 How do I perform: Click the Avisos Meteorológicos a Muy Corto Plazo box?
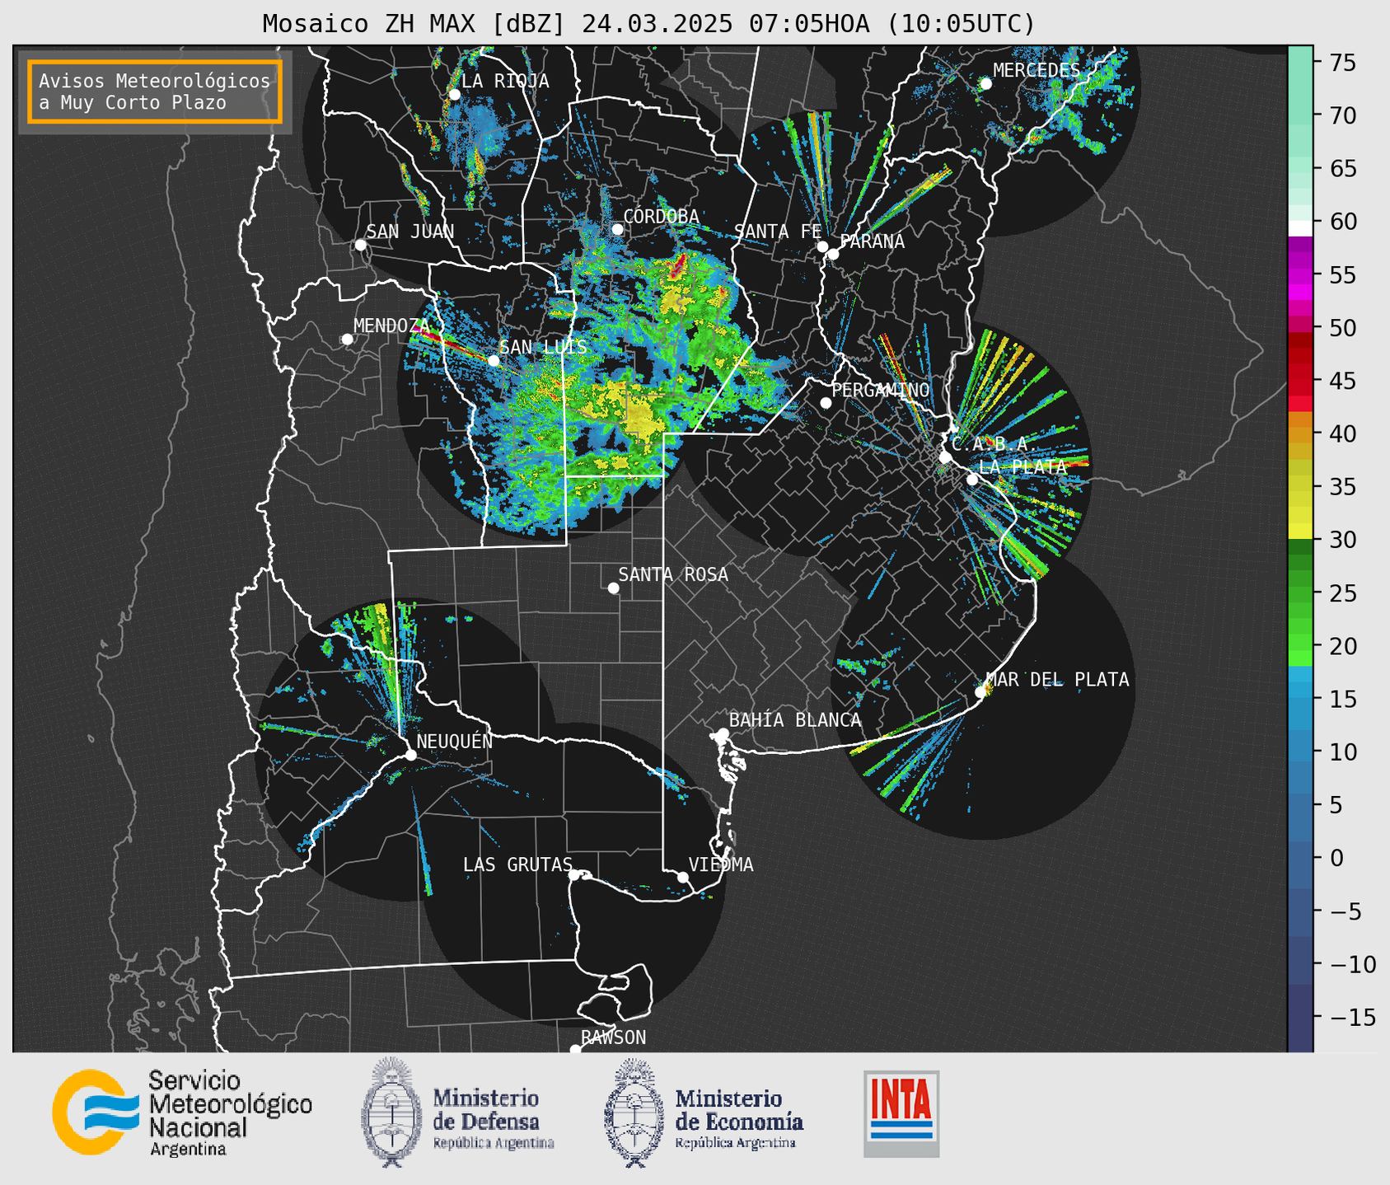coord(155,91)
